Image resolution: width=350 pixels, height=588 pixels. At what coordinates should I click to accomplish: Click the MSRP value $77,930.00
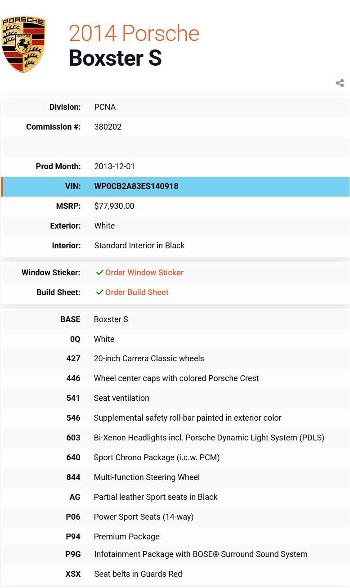(x=114, y=206)
